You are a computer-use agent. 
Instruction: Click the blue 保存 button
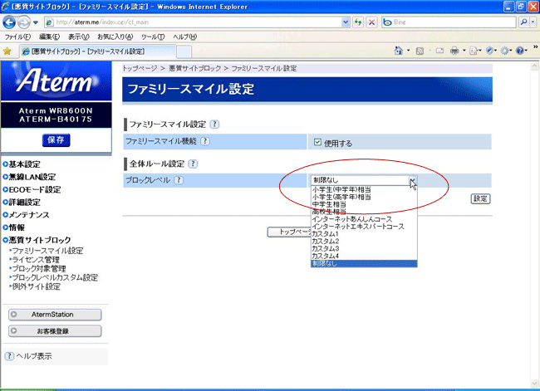56,140
